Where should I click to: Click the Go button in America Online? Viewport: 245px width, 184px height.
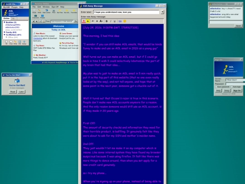point(76,21)
